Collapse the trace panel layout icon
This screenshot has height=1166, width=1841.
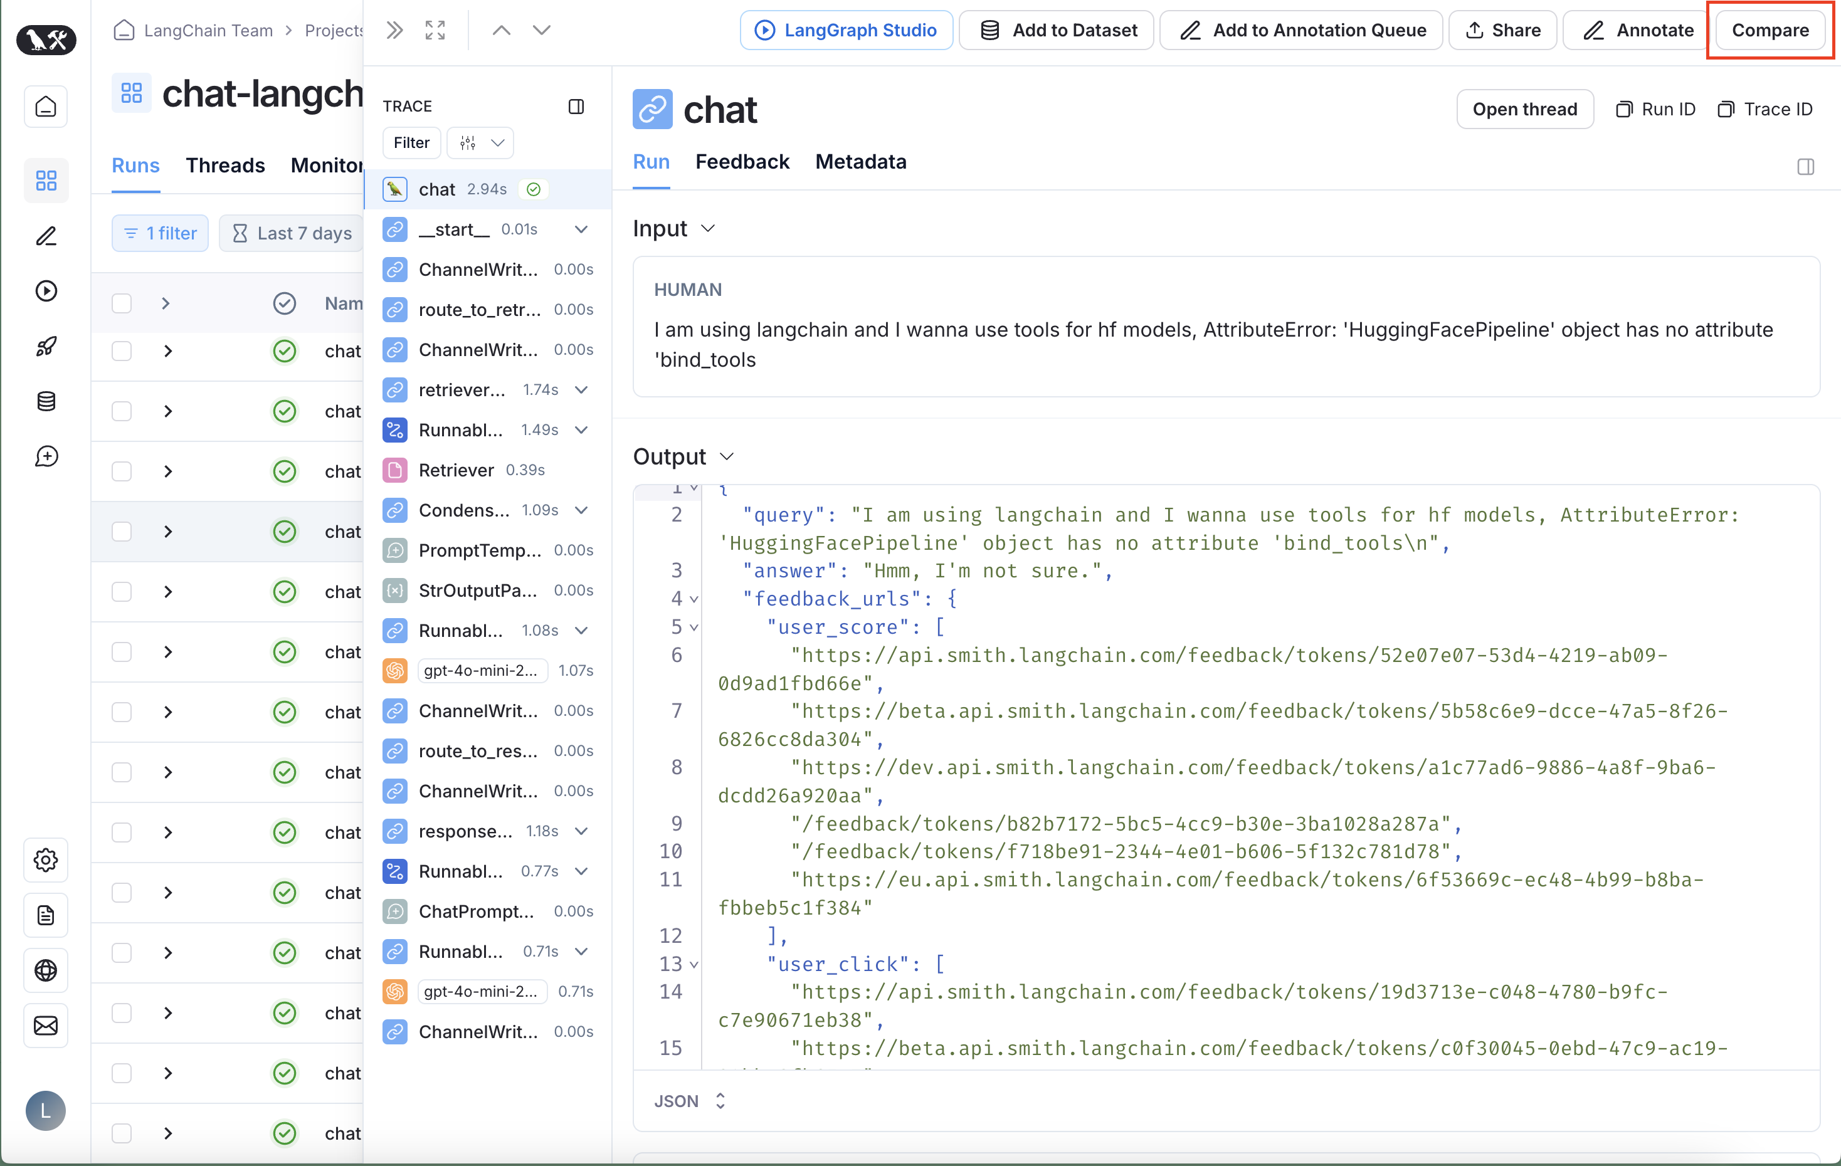576,106
